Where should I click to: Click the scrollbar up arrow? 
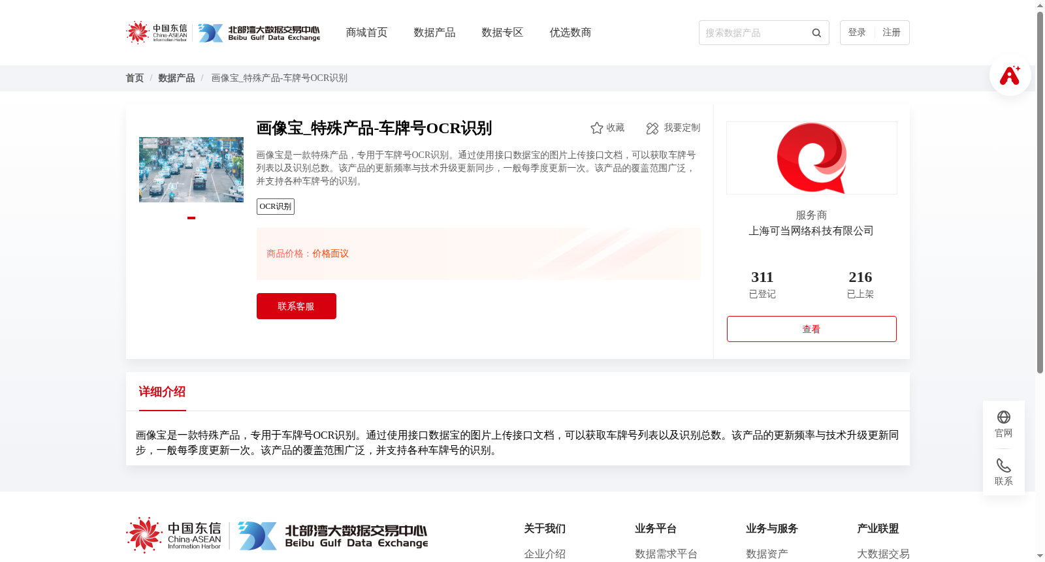click(x=1040, y=5)
